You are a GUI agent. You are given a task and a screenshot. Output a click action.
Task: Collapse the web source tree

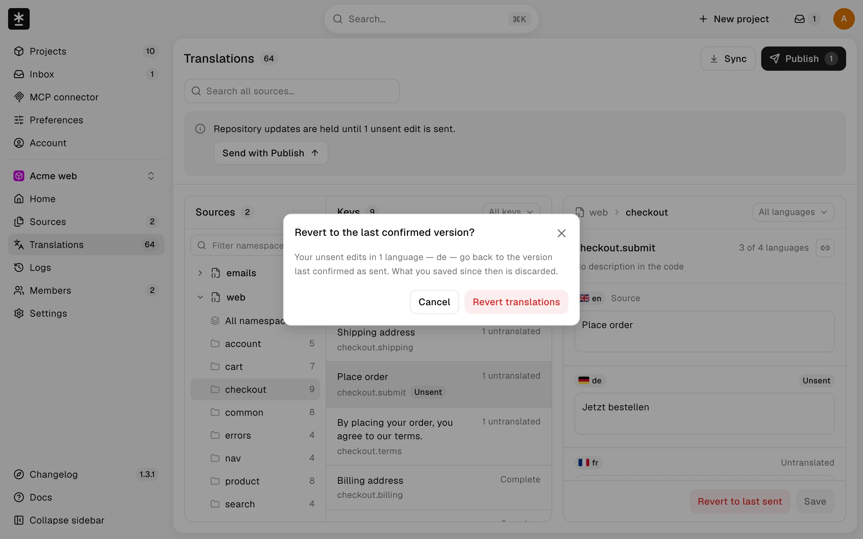coord(200,297)
